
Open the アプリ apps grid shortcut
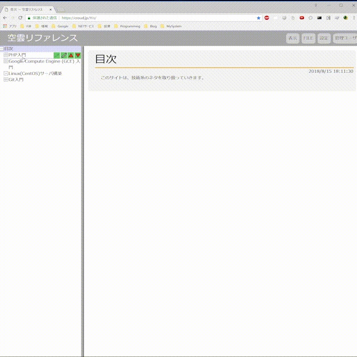(9, 26)
